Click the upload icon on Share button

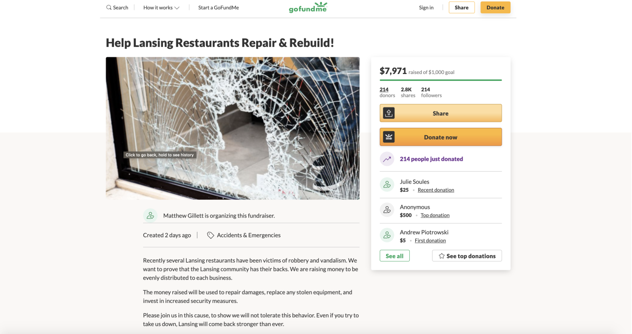click(x=389, y=113)
